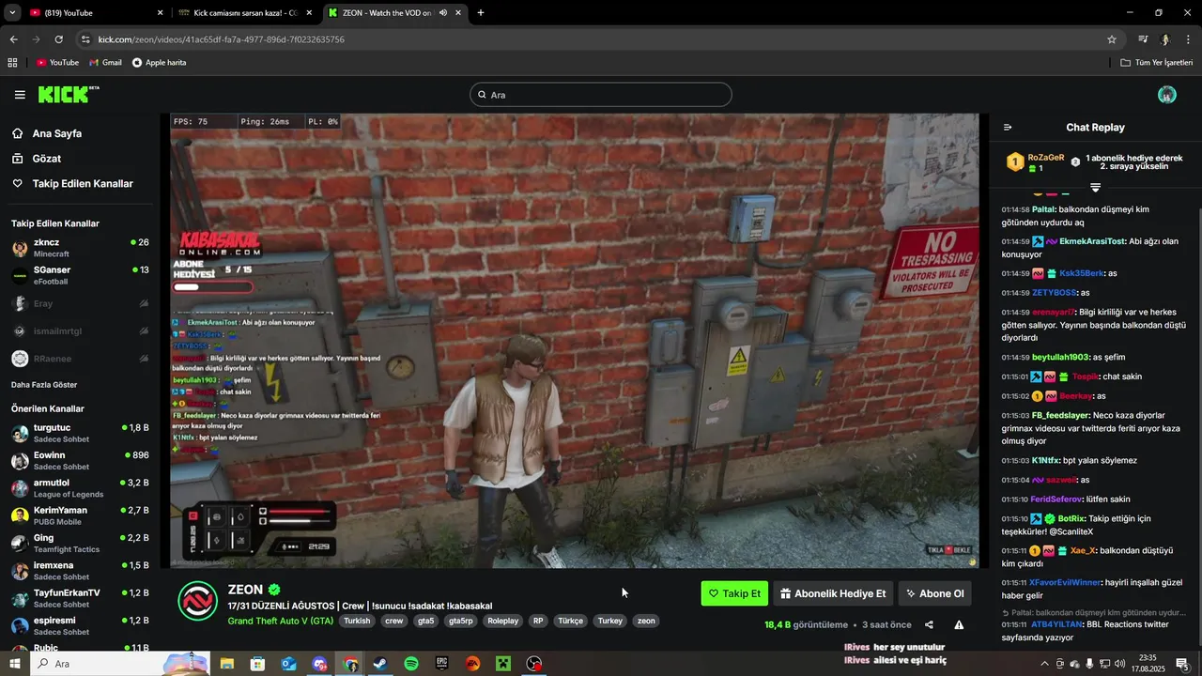Screen dimensions: 1202x676
Task: Open ZEON channel avatar
Action: coord(198,601)
